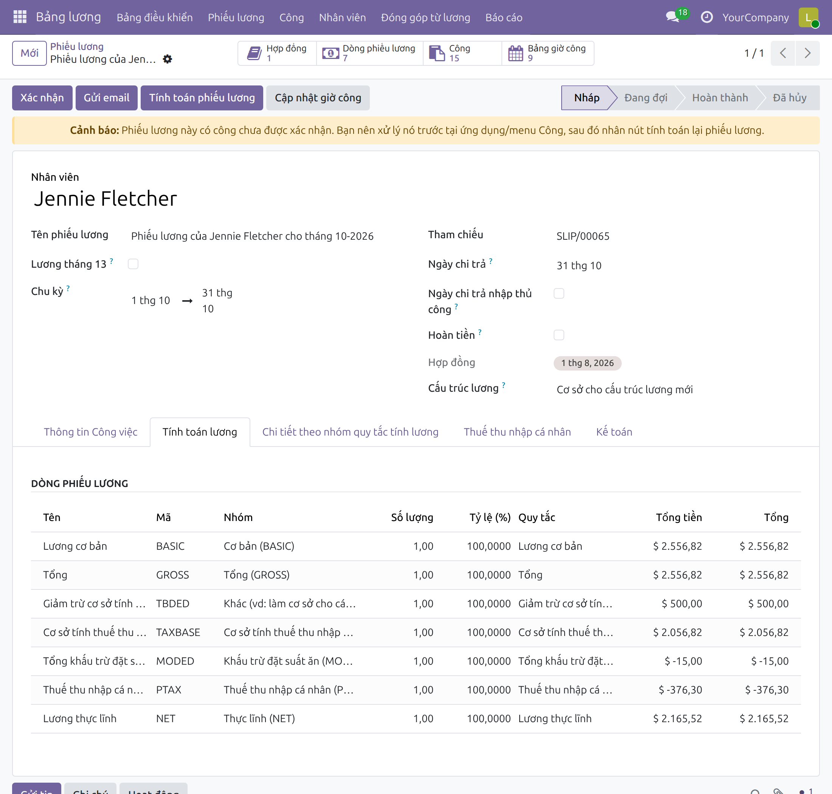
Task: Tick the Lương tháng 13 checkbox
Action: point(133,264)
